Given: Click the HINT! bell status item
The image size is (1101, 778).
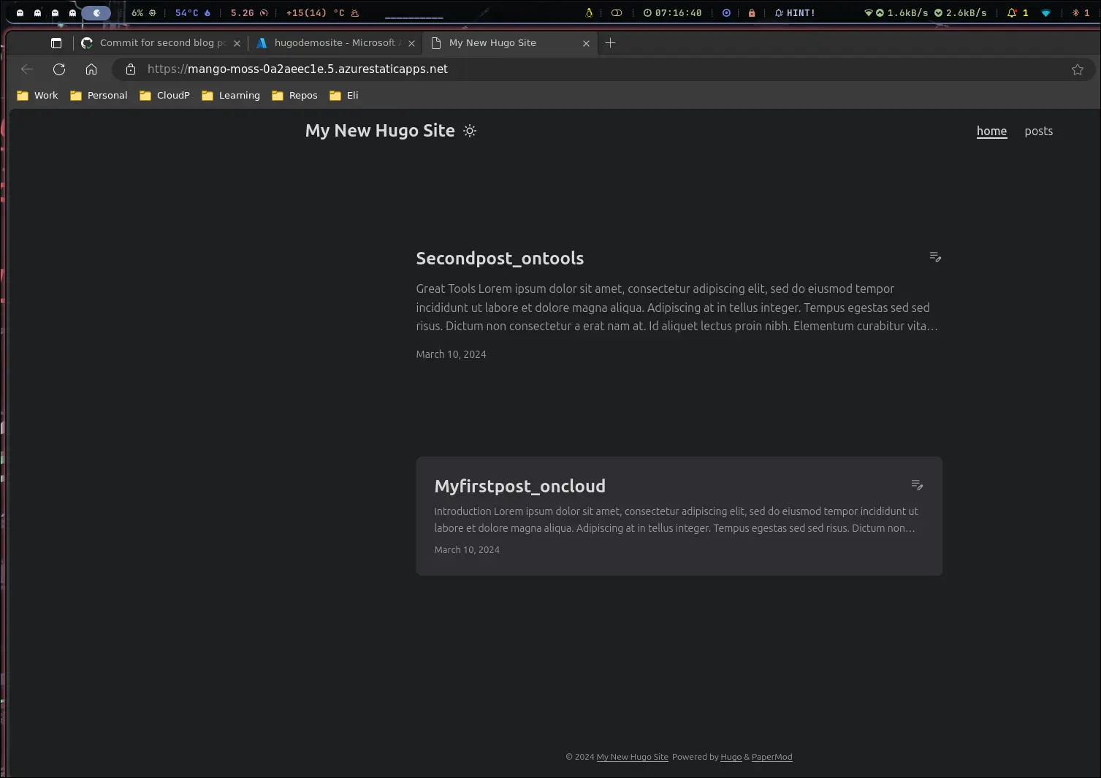Looking at the screenshot, I should pyautogui.click(x=795, y=13).
